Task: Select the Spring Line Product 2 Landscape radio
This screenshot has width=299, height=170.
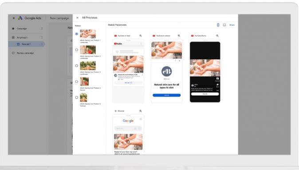Action: pos(76,50)
